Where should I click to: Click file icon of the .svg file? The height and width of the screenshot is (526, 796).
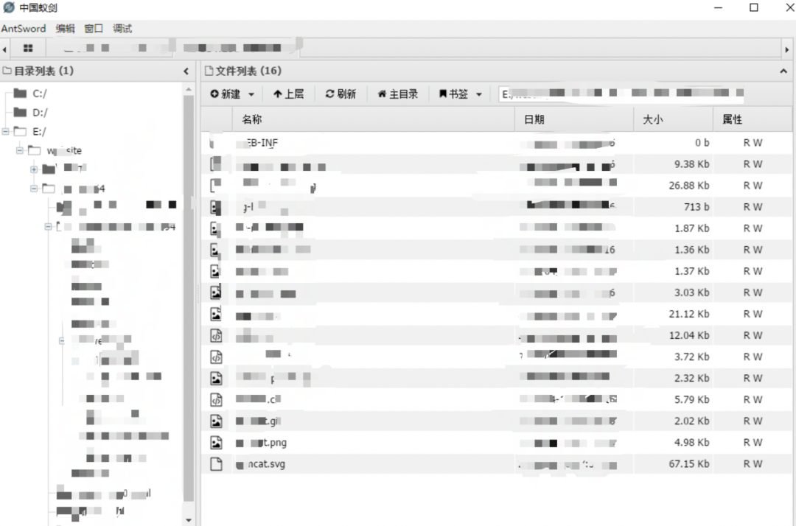pos(216,464)
